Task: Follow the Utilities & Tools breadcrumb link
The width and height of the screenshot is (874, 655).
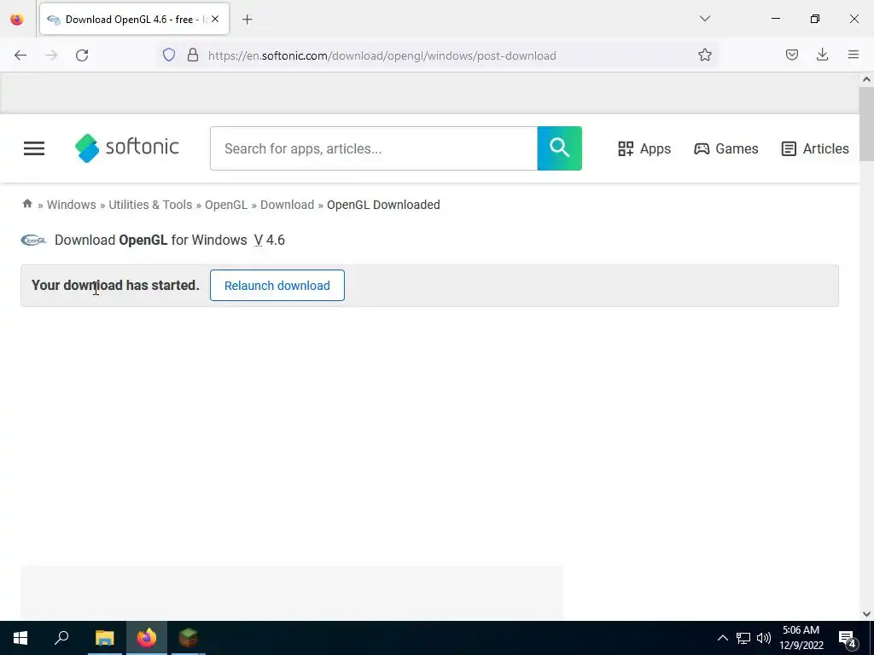Action: pos(150,205)
